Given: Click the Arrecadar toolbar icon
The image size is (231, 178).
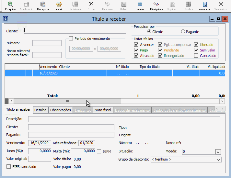Looking at the screenshot, I should (205, 5).
